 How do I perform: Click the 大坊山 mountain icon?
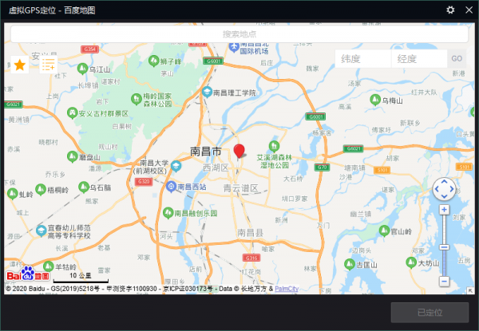pos(411,262)
